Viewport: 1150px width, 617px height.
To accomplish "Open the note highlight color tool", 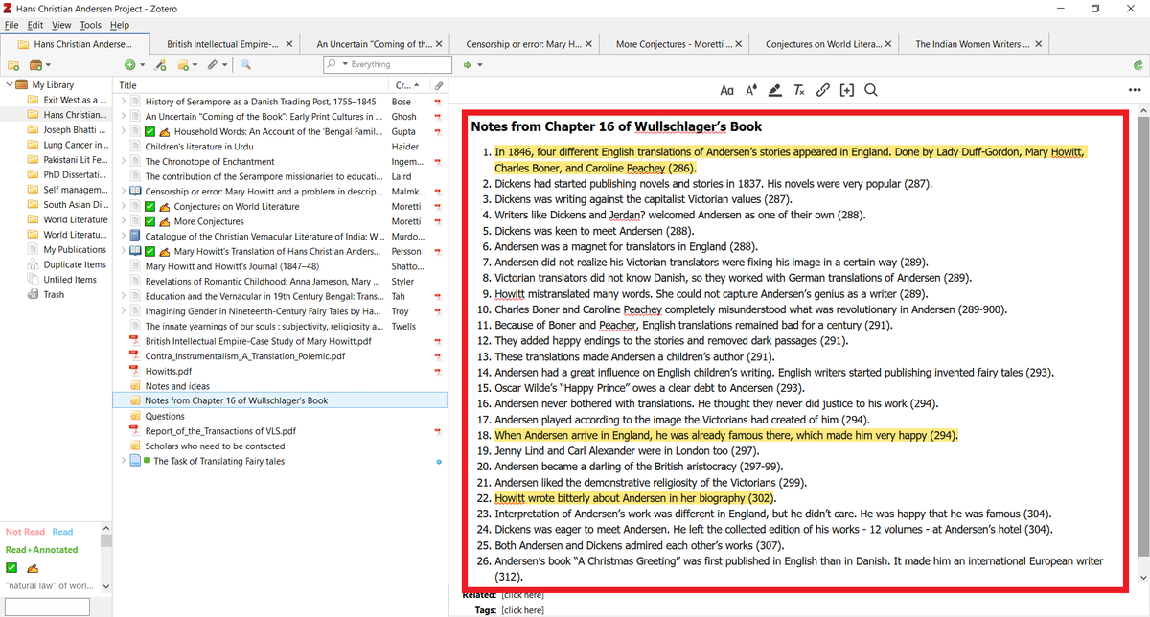I will click(774, 90).
